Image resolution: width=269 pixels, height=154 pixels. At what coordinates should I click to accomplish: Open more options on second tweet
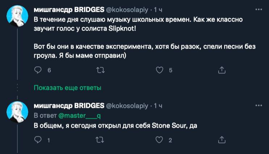[x=259, y=106]
